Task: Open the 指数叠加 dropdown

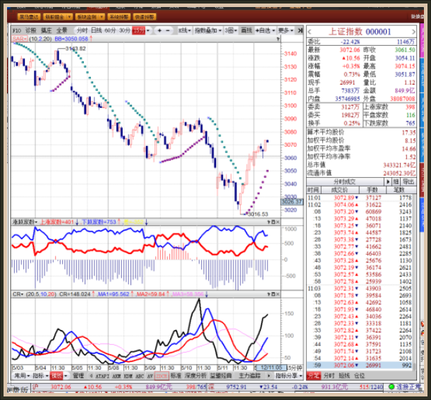Action: click(x=208, y=30)
